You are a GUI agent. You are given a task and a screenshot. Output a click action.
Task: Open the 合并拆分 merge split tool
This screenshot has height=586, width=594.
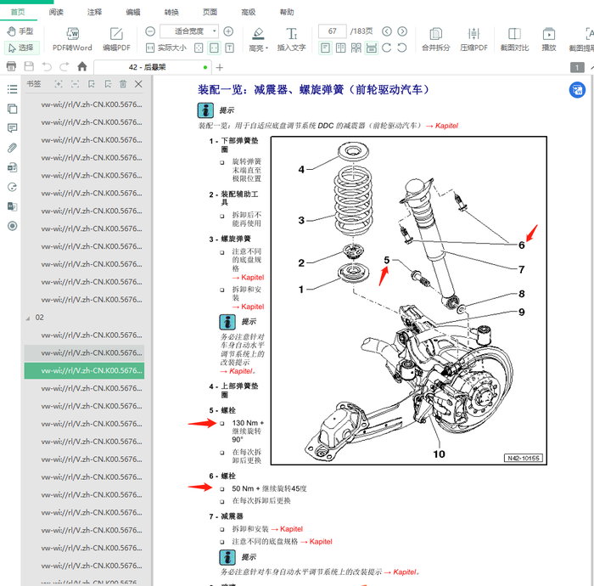(x=435, y=34)
